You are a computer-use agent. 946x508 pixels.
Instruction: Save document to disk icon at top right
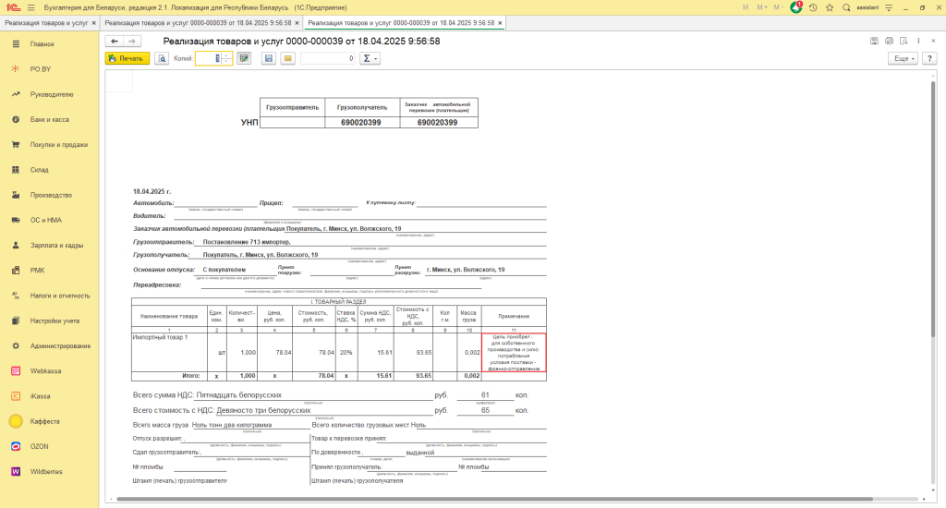(874, 41)
